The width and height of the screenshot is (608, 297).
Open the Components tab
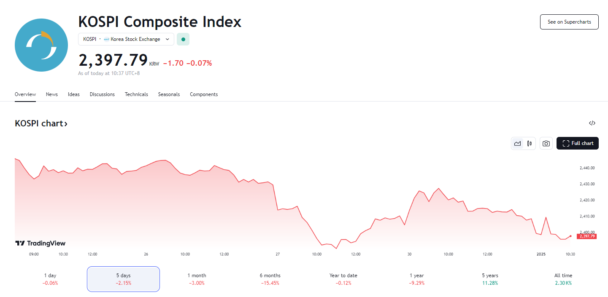pyautogui.click(x=204, y=94)
